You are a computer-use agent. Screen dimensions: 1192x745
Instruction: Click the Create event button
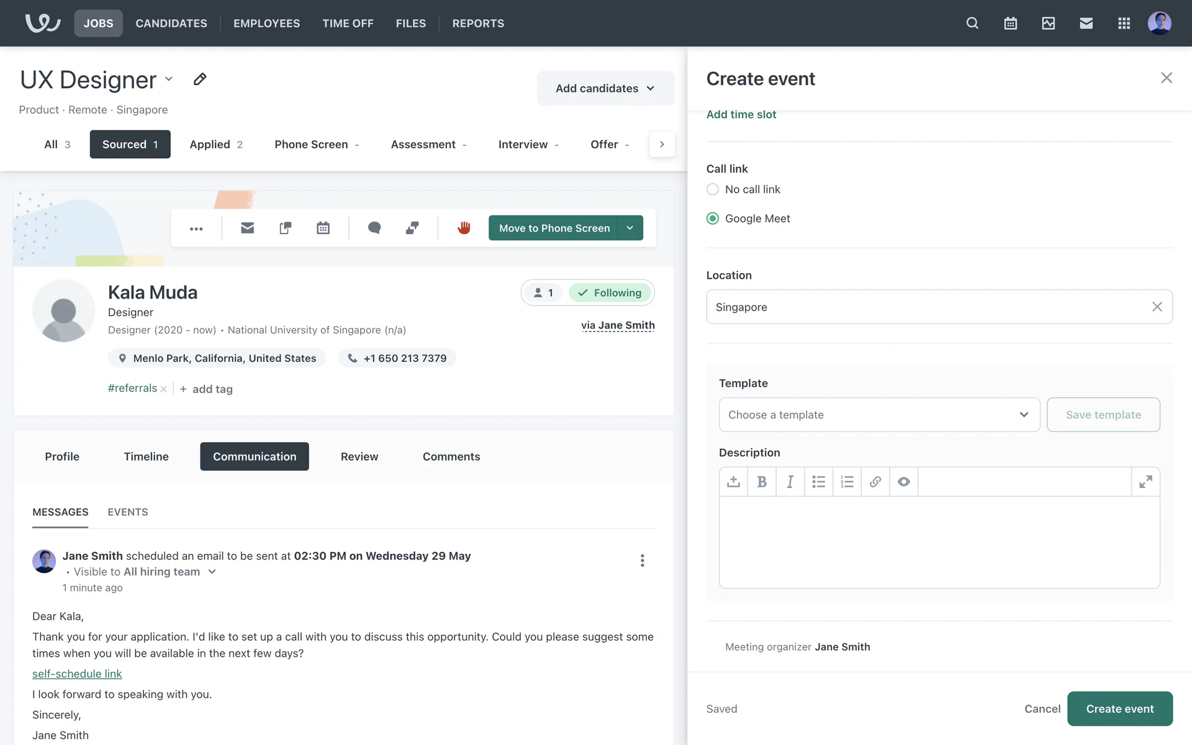[x=1119, y=708]
